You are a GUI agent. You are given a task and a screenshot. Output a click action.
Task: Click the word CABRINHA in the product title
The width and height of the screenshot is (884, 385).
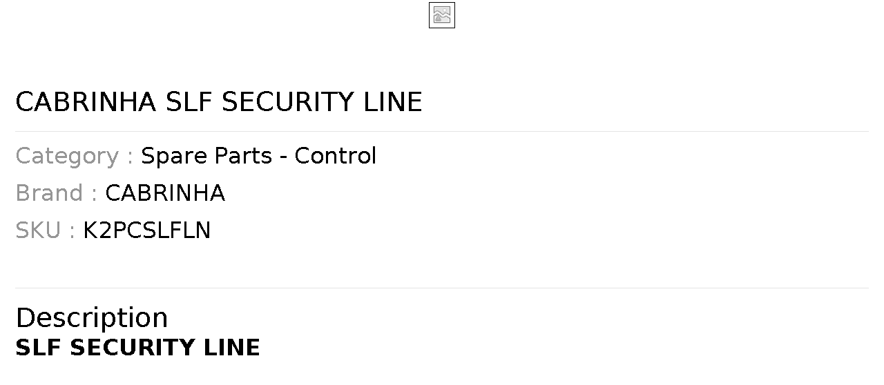coord(86,102)
